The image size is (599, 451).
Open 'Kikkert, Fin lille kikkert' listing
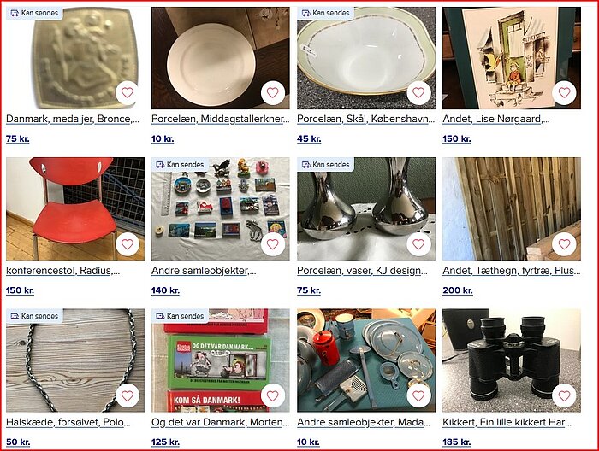tap(507, 423)
